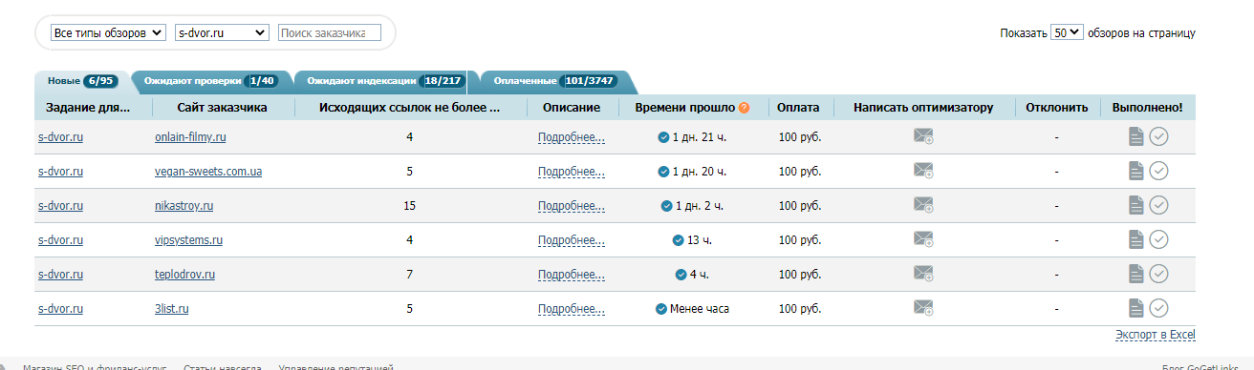Click the document icon in vegan-sweets.com.ua row
The width and height of the screenshot is (1254, 370).
1135,172
